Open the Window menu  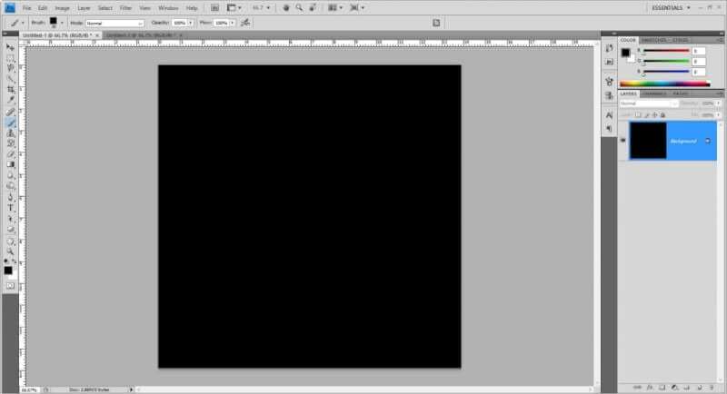[x=168, y=8]
